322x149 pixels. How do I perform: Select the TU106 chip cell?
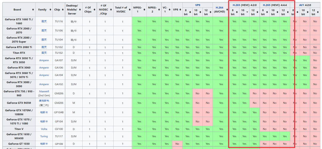pyautogui.click(x=59, y=31)
